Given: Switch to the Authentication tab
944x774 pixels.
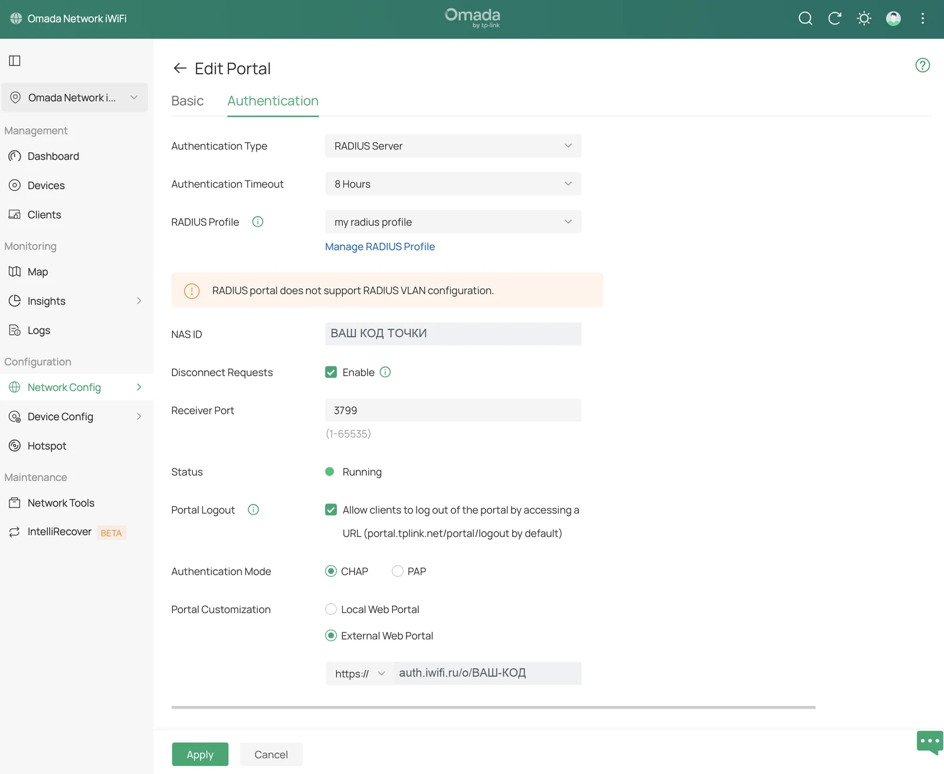Looking at the screenshot, I should click(x=273, y=101).
